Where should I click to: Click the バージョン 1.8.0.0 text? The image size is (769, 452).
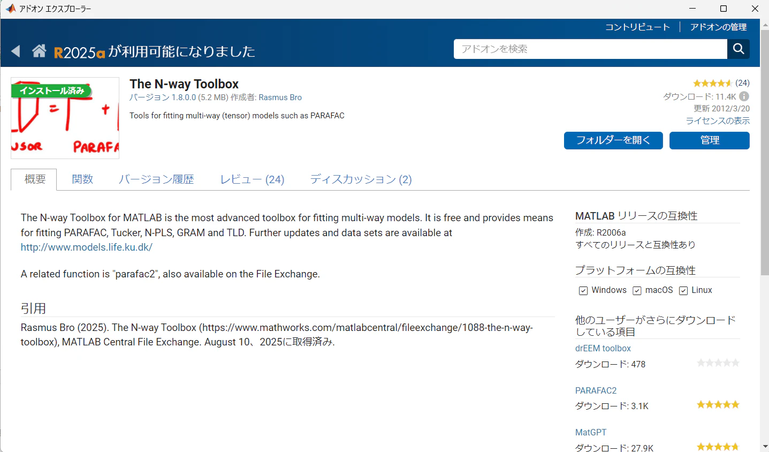[163, 97]
